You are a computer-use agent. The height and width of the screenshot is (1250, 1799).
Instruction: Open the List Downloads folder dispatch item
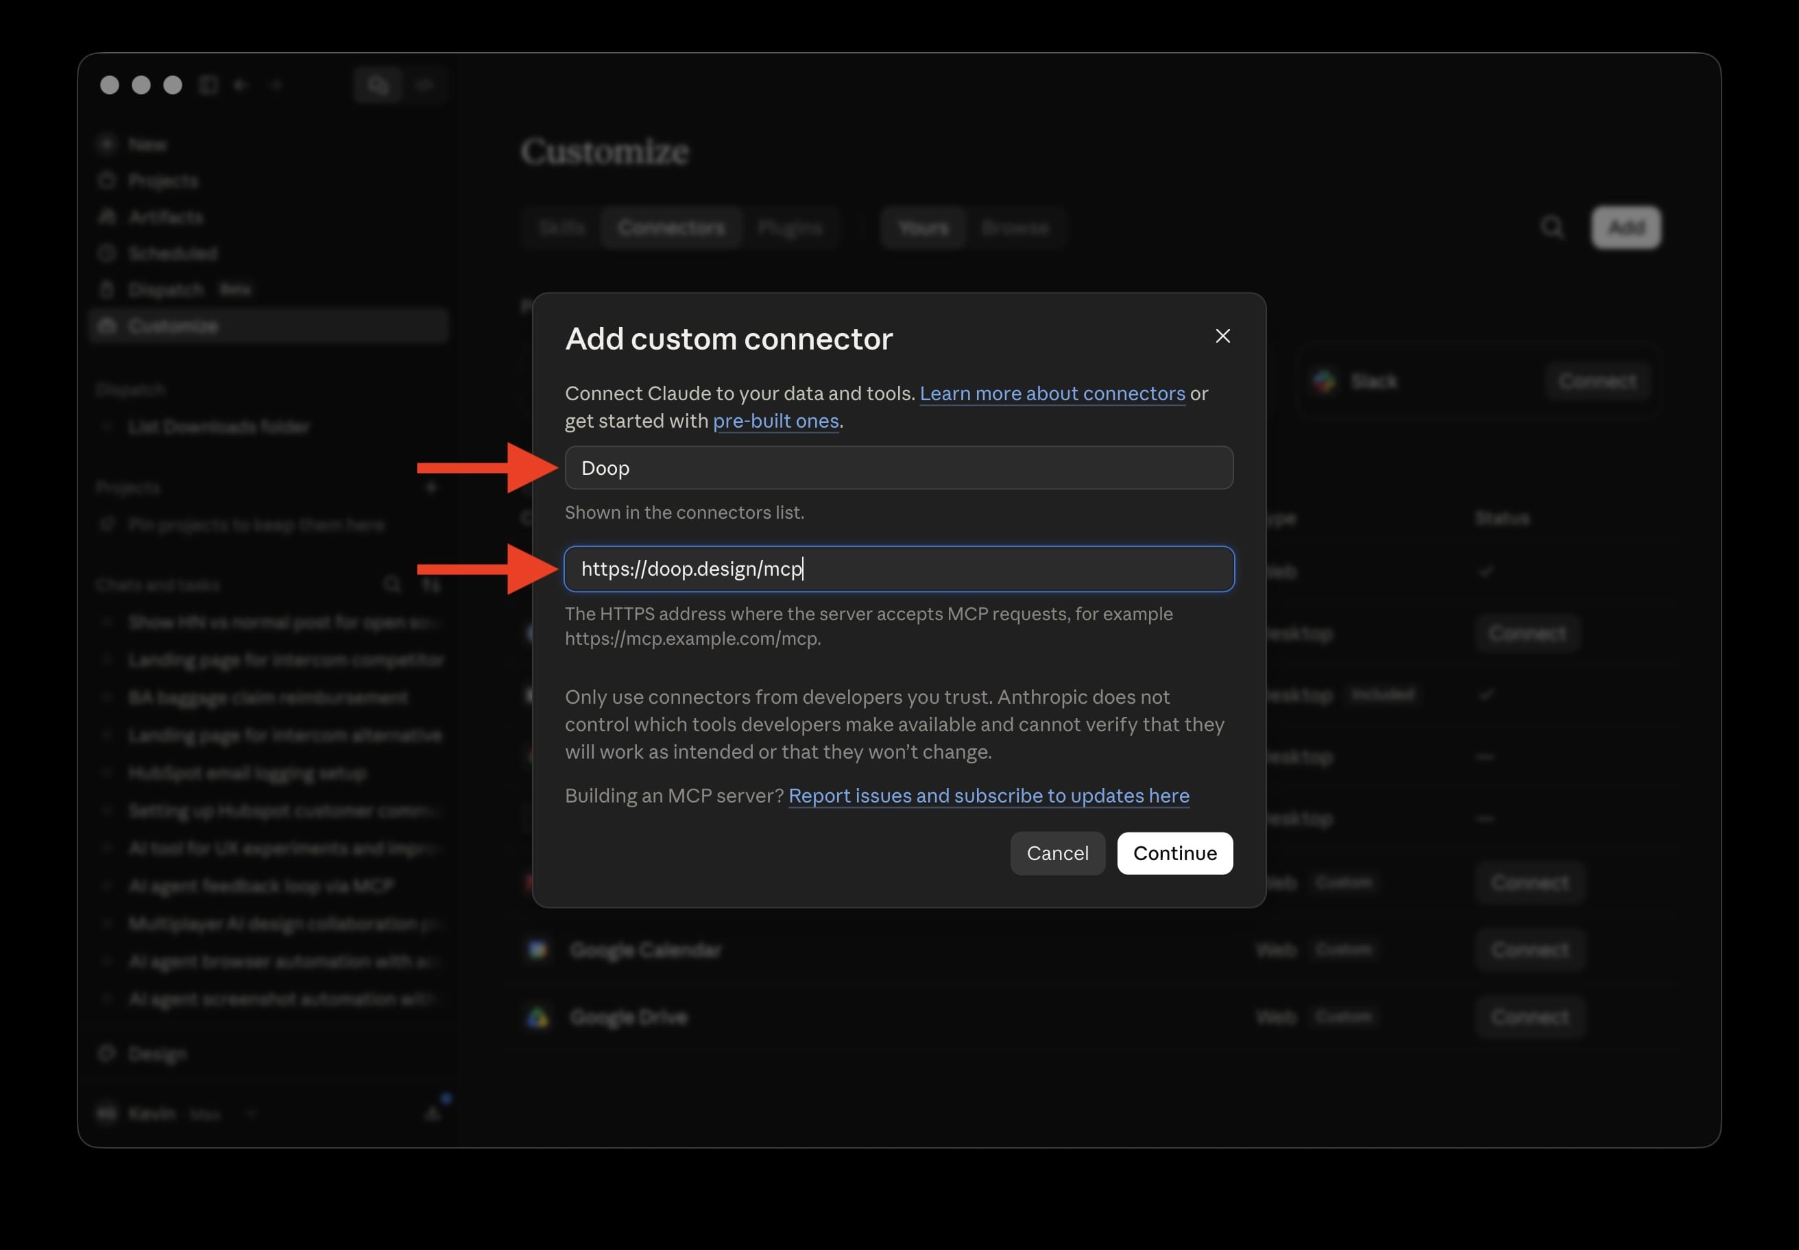[268, 427]
